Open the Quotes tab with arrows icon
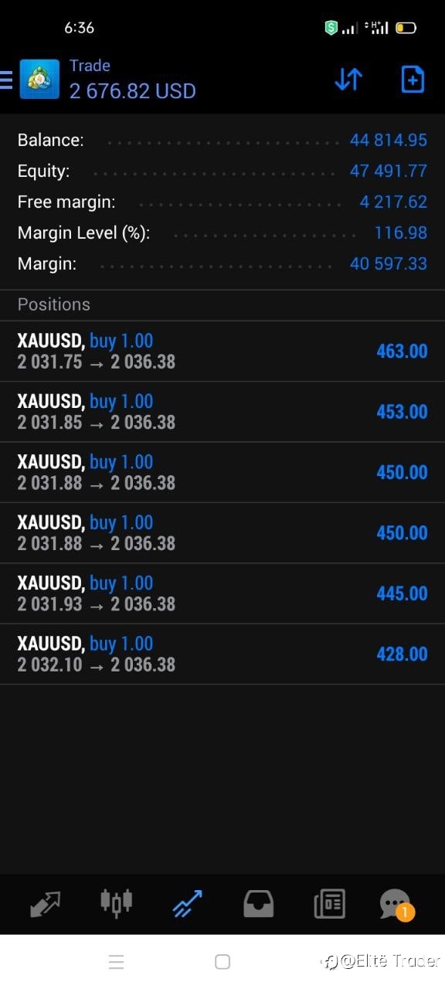This screenshot has width=445, height=989. point(45,903)
